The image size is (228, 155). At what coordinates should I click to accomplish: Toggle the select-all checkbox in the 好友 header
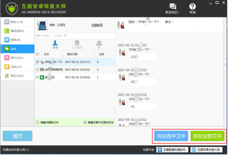click(37, 54)
